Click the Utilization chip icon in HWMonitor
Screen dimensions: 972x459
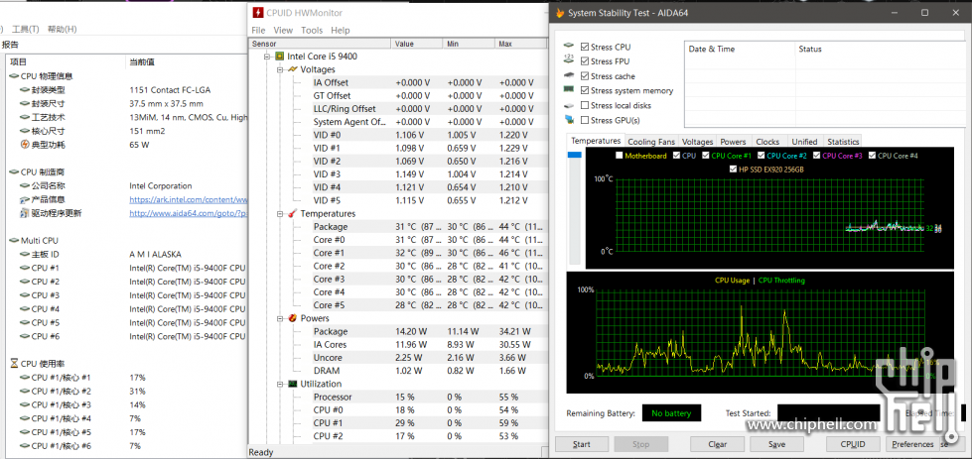pyautogui.click(x=293, y=384)
